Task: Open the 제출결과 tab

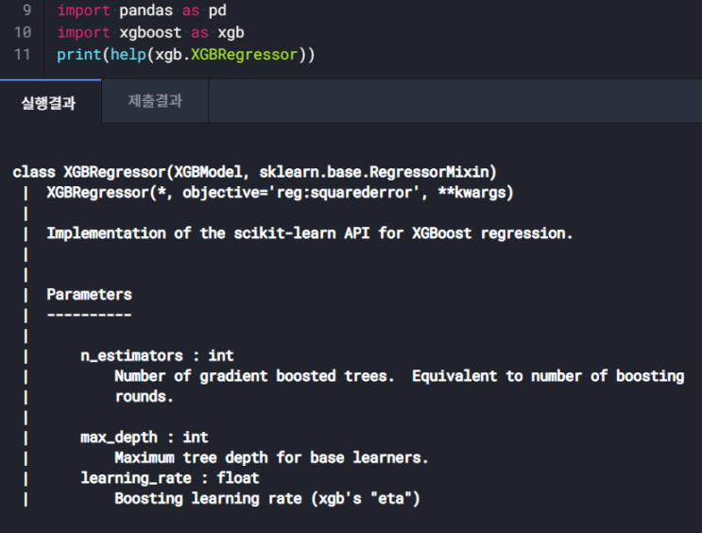Action: (155, 101)
